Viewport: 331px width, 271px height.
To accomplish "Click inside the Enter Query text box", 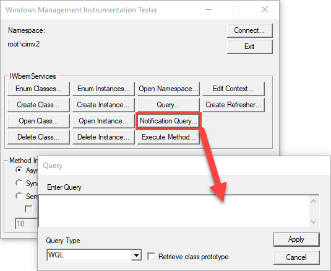I will 174,211.
